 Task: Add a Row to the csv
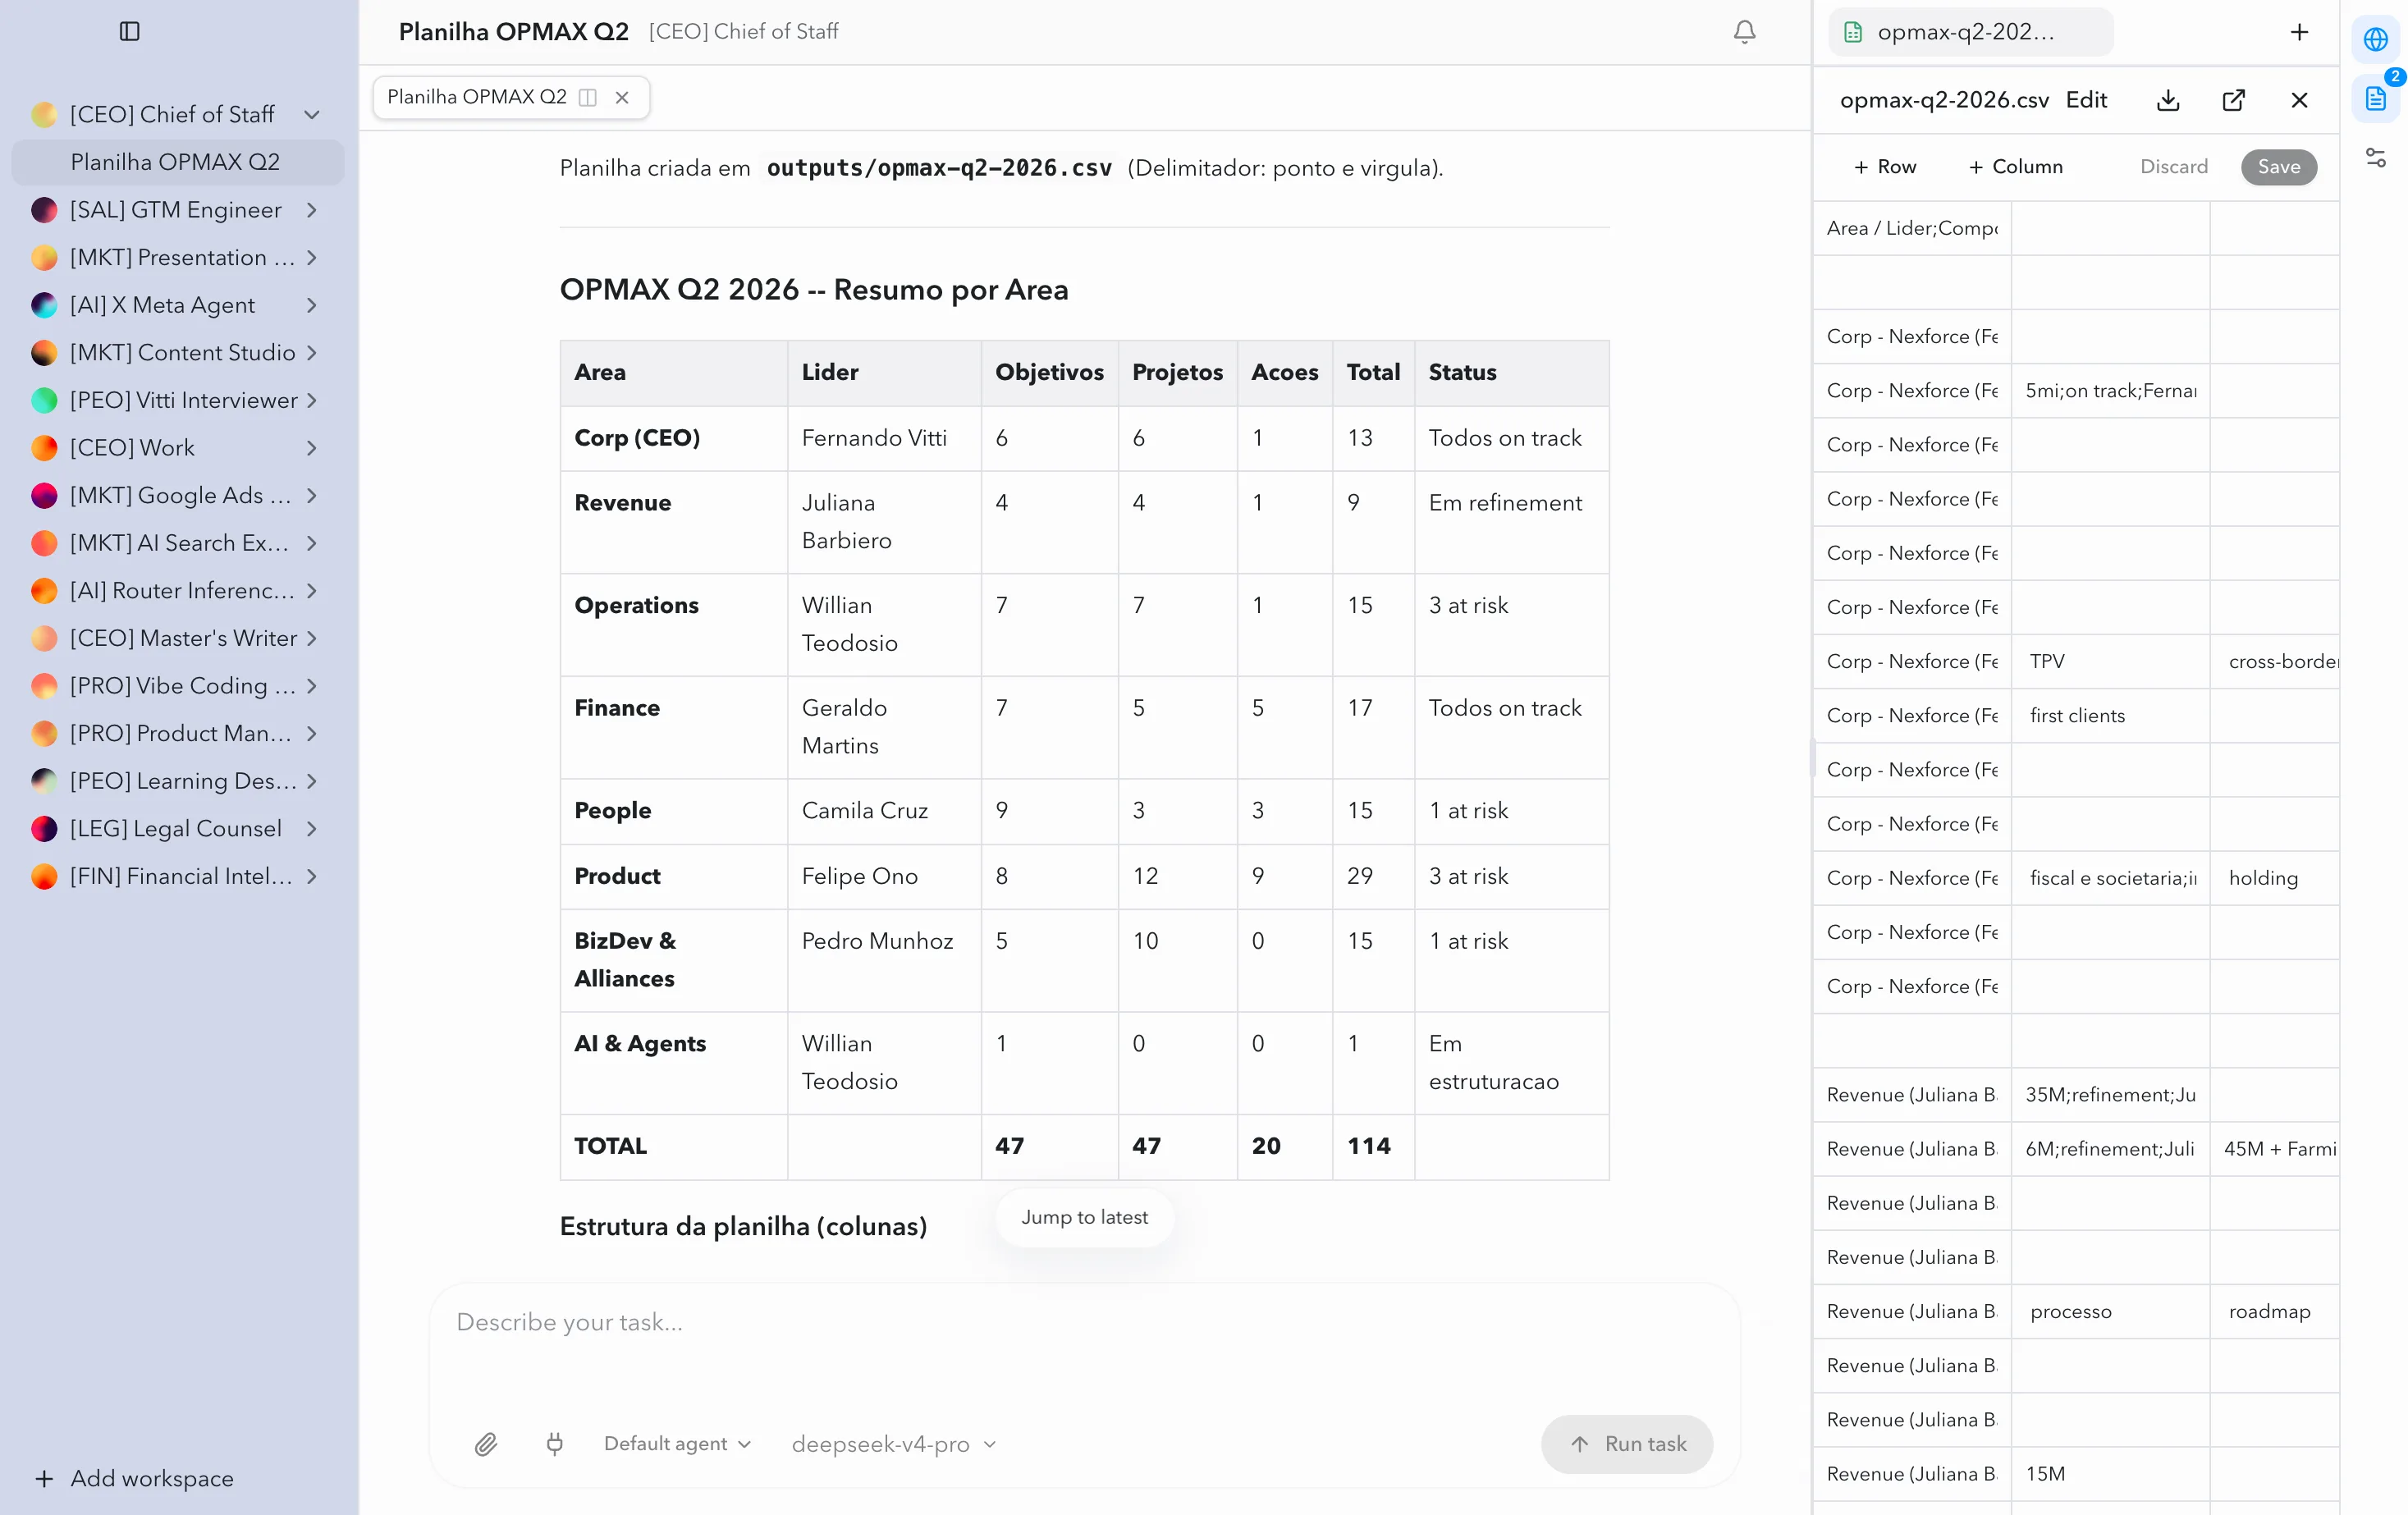pos(1884,167)
